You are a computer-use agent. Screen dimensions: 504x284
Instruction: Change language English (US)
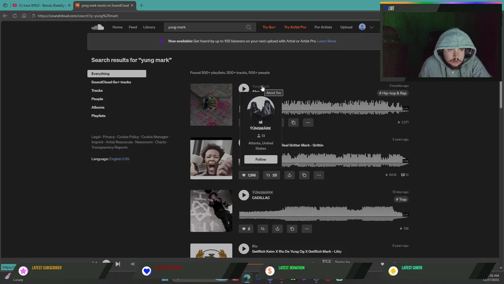pyautogui.click(x=119, y=159)
